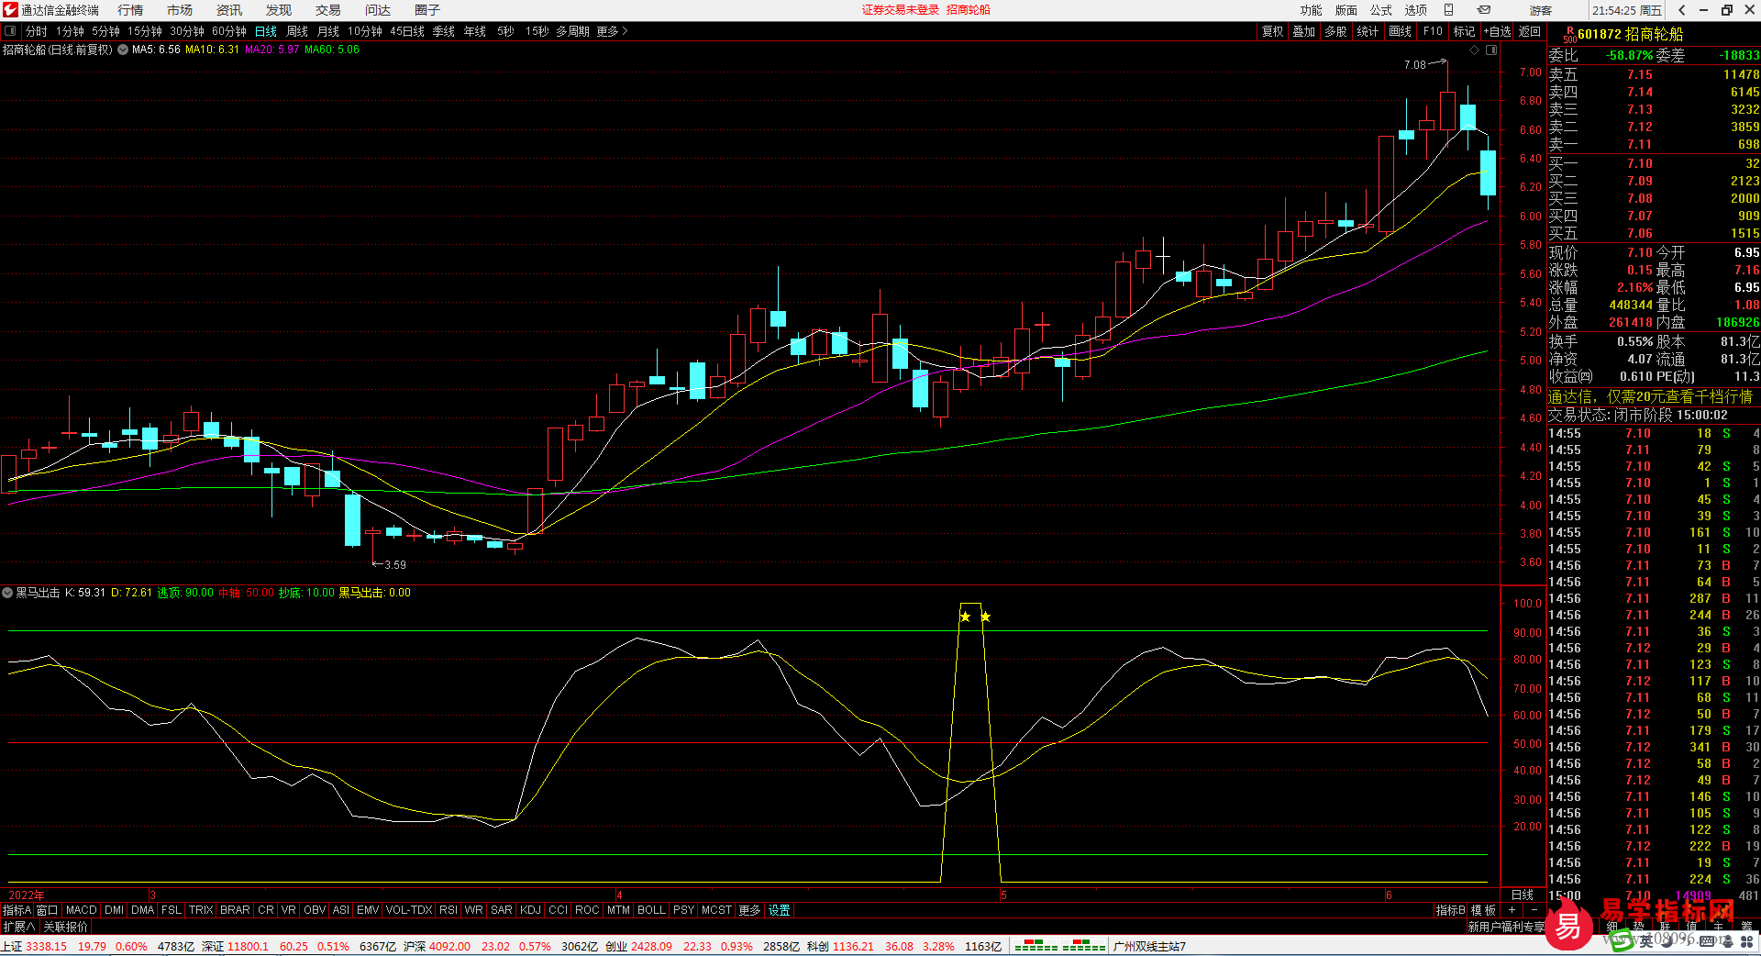Viewport: 1761px width, 956px height.
Task: Open the indicator 设置 settings
Action: [780, 910]
